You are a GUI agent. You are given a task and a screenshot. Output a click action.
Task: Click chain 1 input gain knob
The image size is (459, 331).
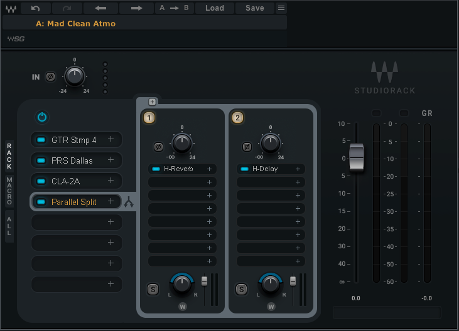(x=182, y=144)
